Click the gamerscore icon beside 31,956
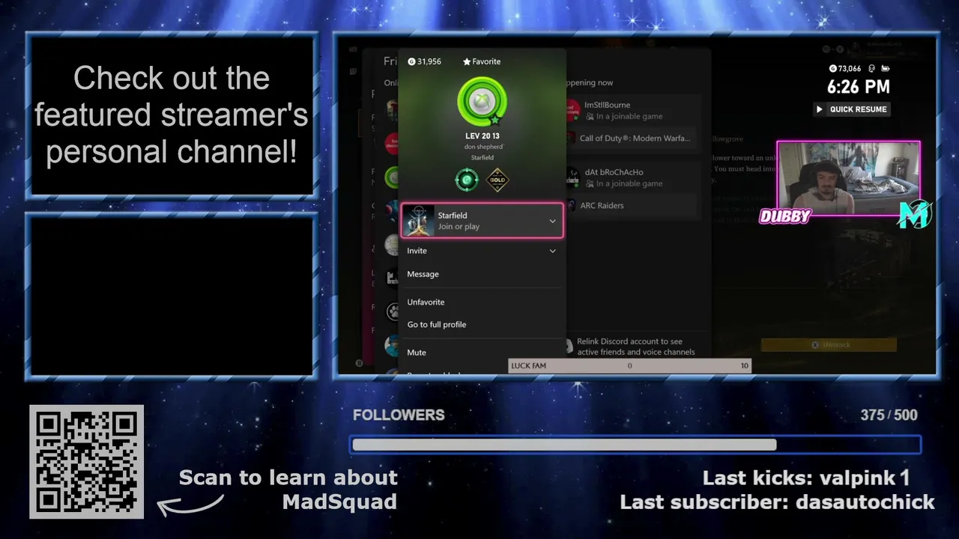The height and width of the screenshot is (539, 959). pyautogui.click(x=411, y=61)
